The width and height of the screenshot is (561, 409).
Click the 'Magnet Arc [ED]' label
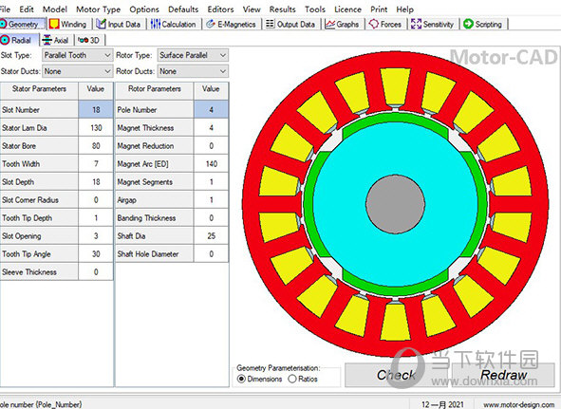[142, 164]
